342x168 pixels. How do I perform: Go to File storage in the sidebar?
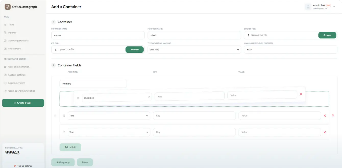[x=14, y=49]
